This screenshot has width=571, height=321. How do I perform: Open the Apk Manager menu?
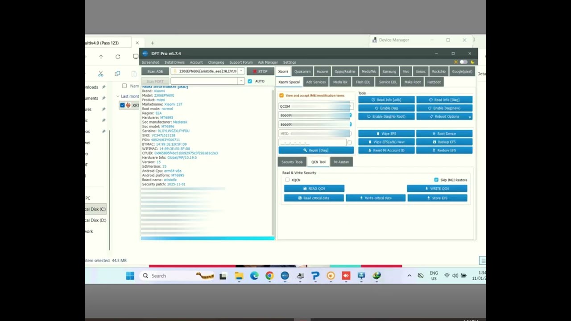(x=268, y=62)
